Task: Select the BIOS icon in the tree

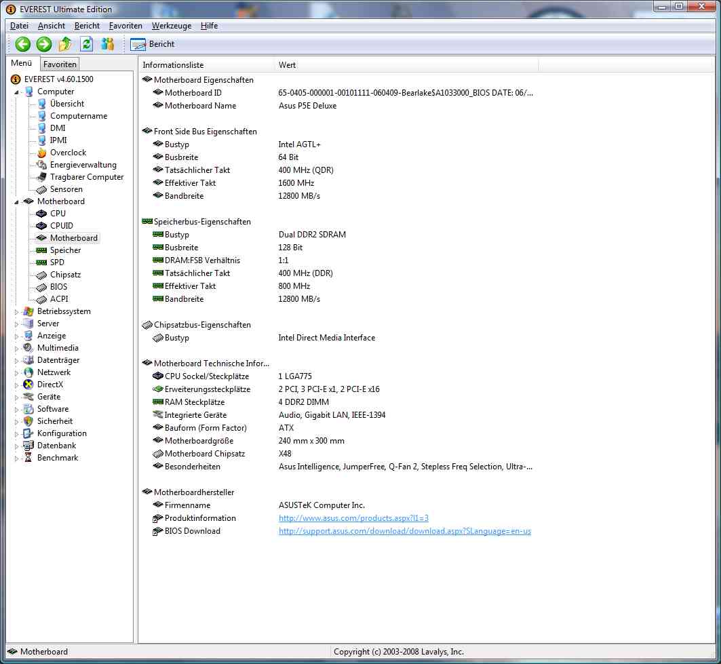Action: pyautogui.click(x=41, y=286)
